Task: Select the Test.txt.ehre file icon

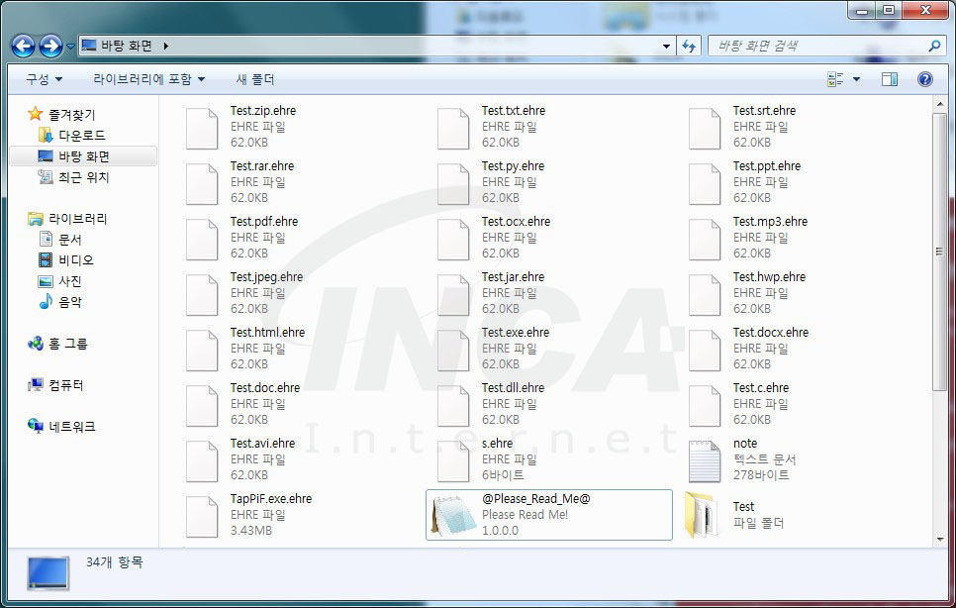Action: pyautogui.click(x=453, y=129)
